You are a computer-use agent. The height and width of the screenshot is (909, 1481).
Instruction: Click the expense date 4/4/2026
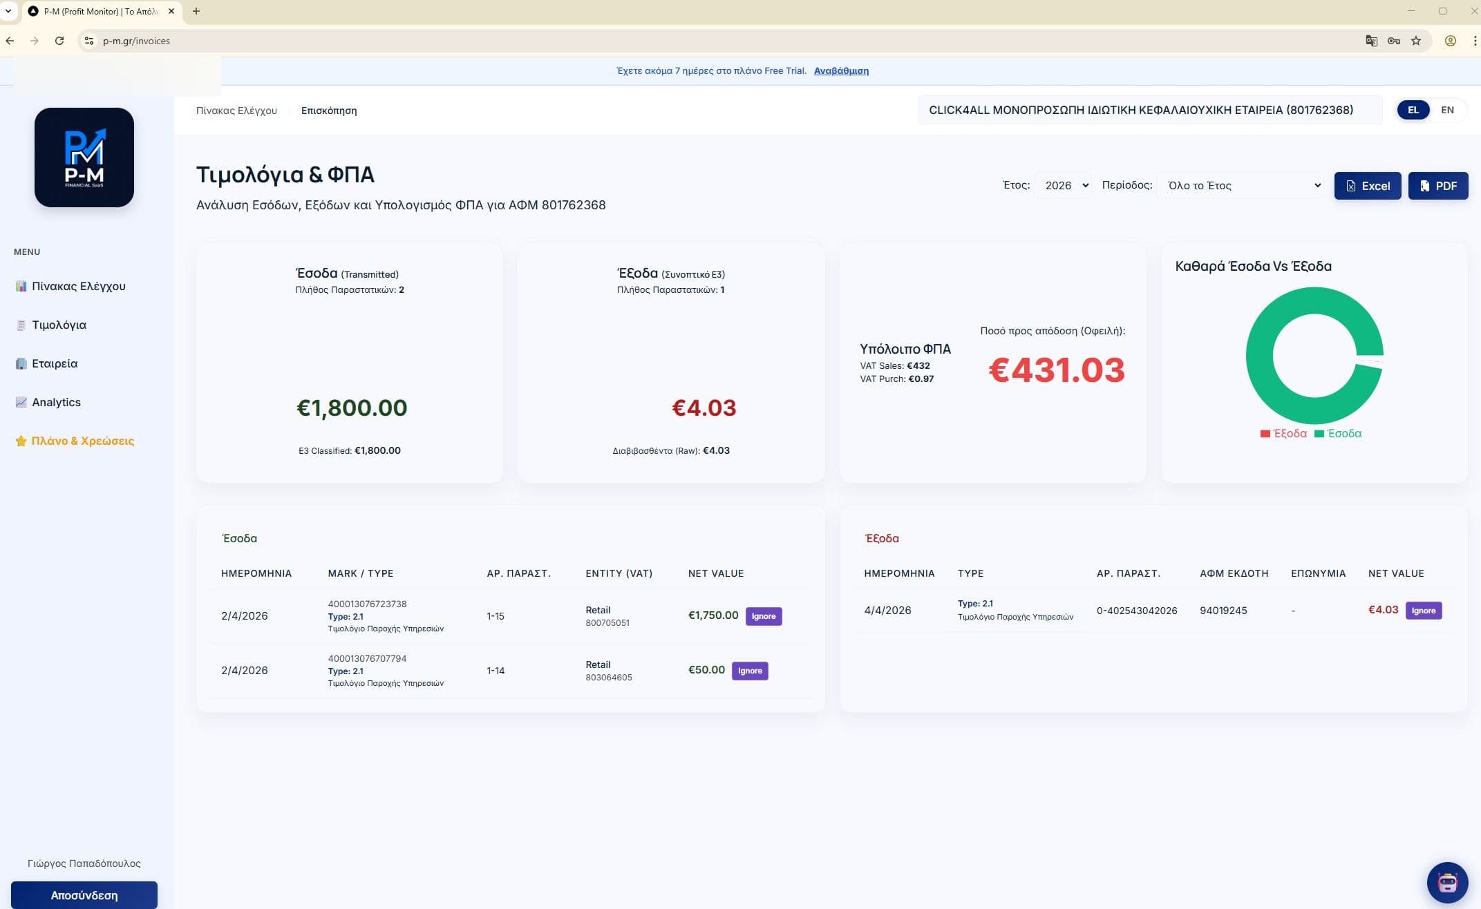point(887,611)
